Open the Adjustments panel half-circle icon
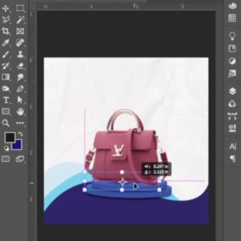Image resolution: width=241 pixels, height=241 pixels. pyautogui.click(x=232, y=61)
